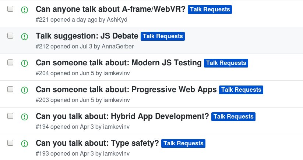
Task: Select checkbox for issue #221
Action: click(10, 9)
